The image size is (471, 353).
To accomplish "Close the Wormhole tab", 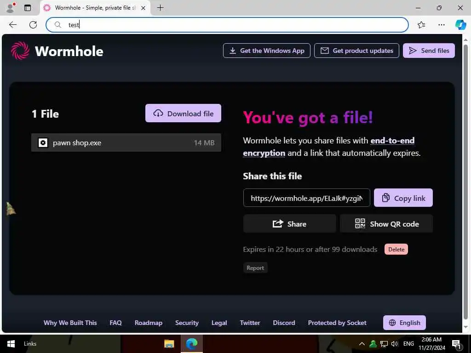I will [x=144, y=8].
